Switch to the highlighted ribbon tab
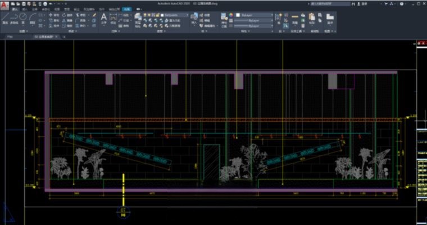The height and width of the screenshot is (225, 427). click(x=126, y=10)
